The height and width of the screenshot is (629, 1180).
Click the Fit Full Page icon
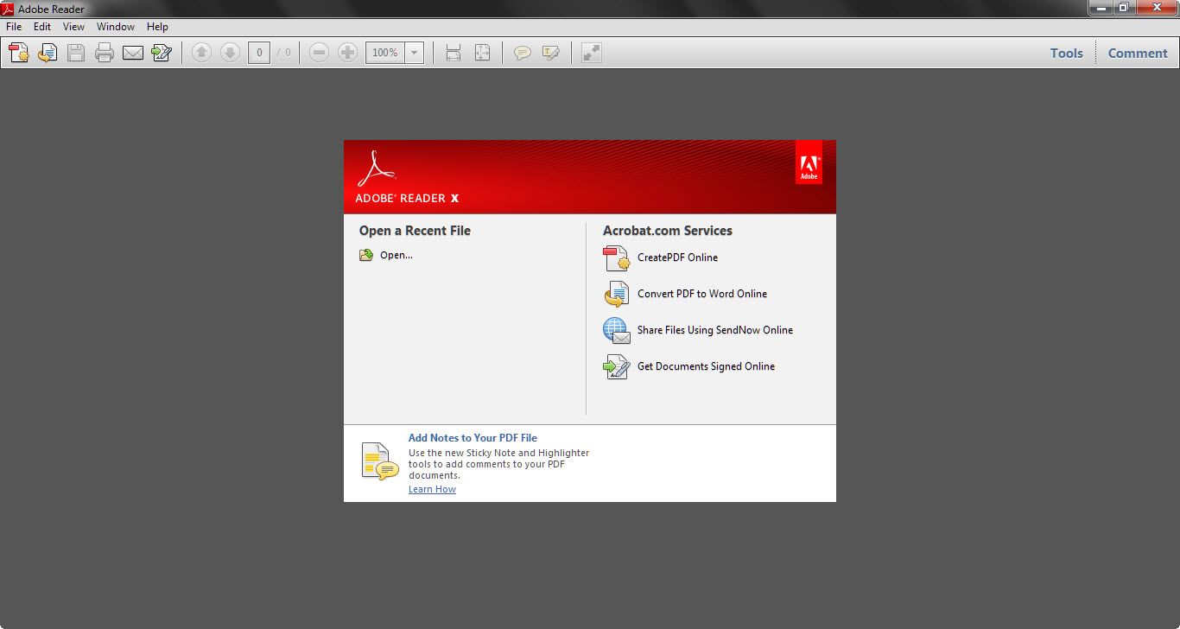(482, 53)
